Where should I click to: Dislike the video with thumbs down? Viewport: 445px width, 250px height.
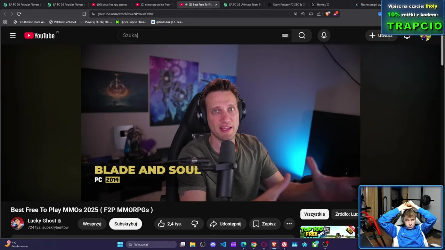(x=195, y=224)
